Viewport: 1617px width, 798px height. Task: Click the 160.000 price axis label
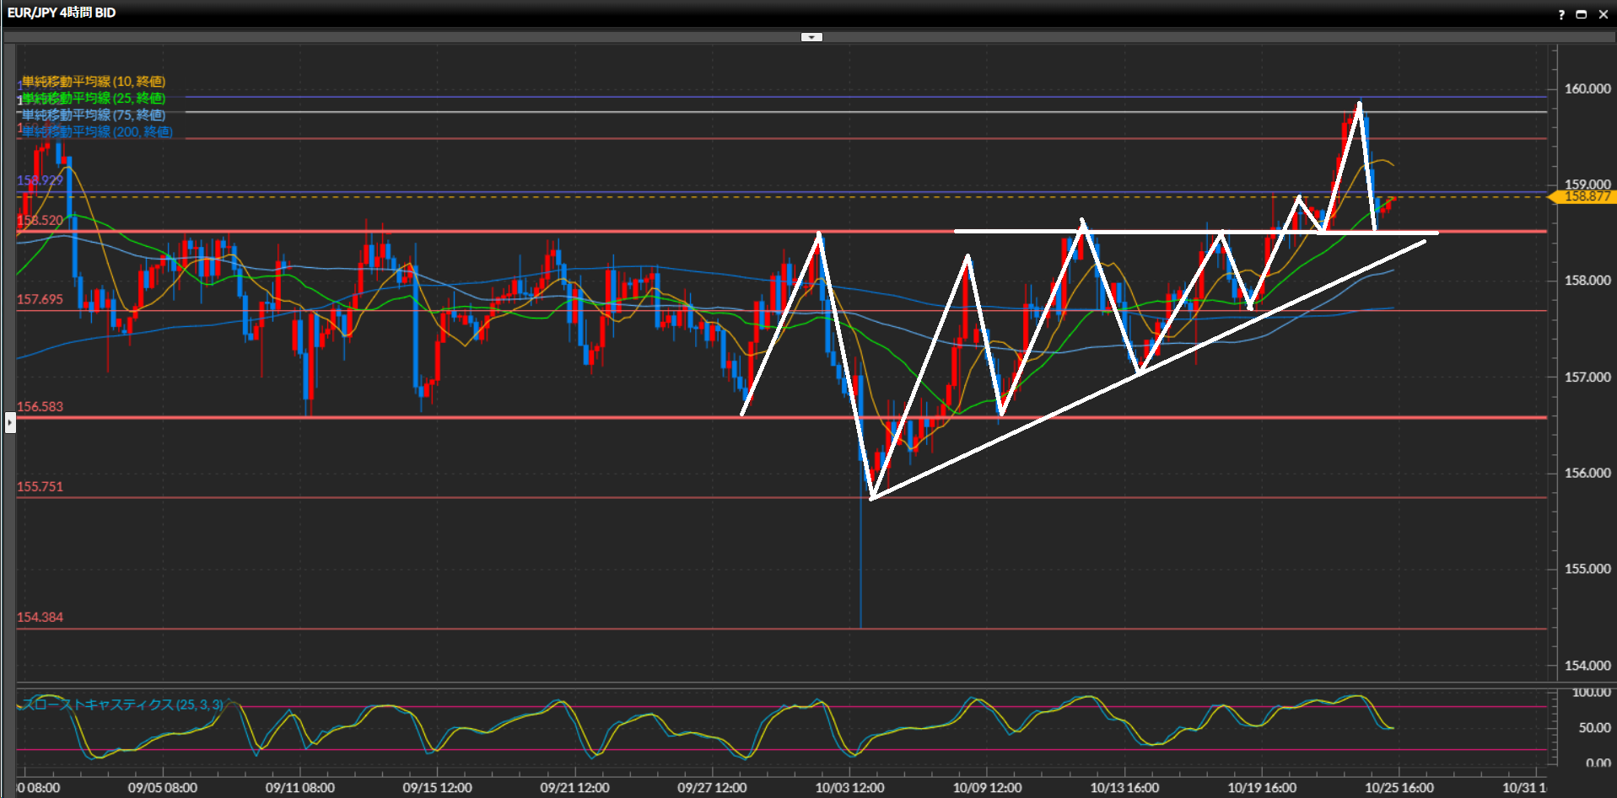point(1587,88)
